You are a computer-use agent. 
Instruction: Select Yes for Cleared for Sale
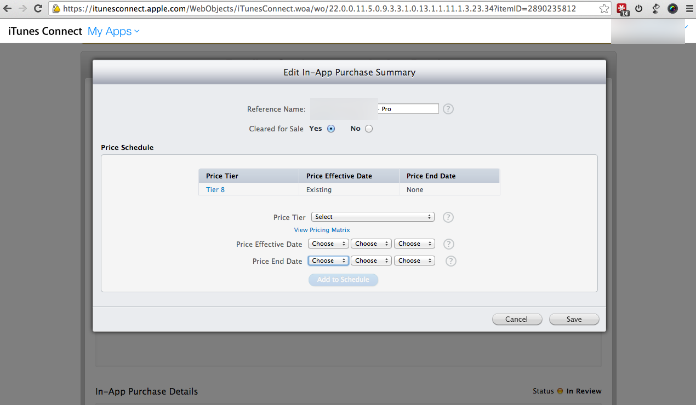point(331,129)
